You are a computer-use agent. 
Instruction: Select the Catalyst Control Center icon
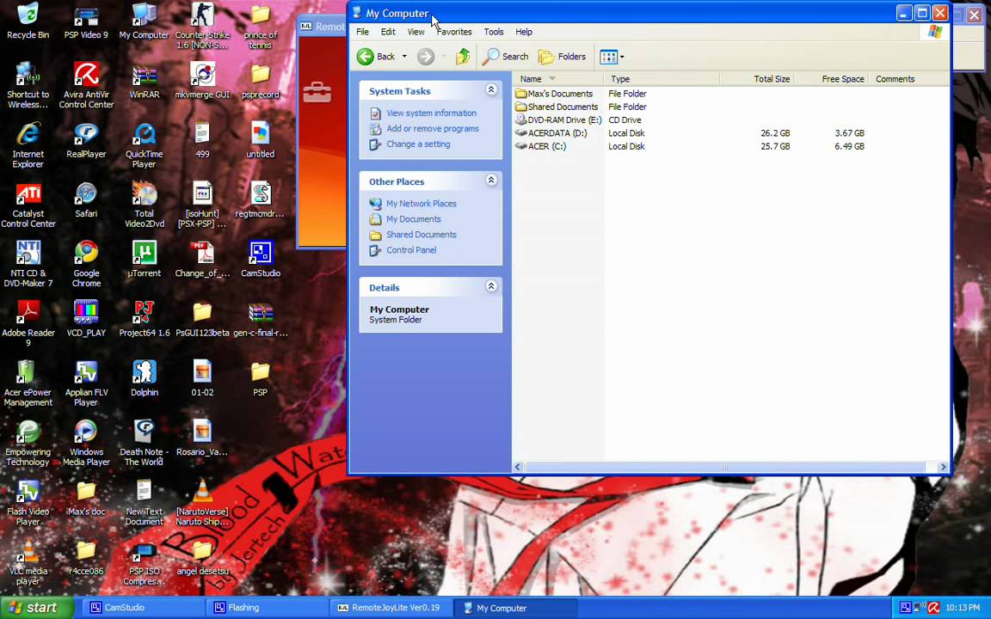pos(28,205)
